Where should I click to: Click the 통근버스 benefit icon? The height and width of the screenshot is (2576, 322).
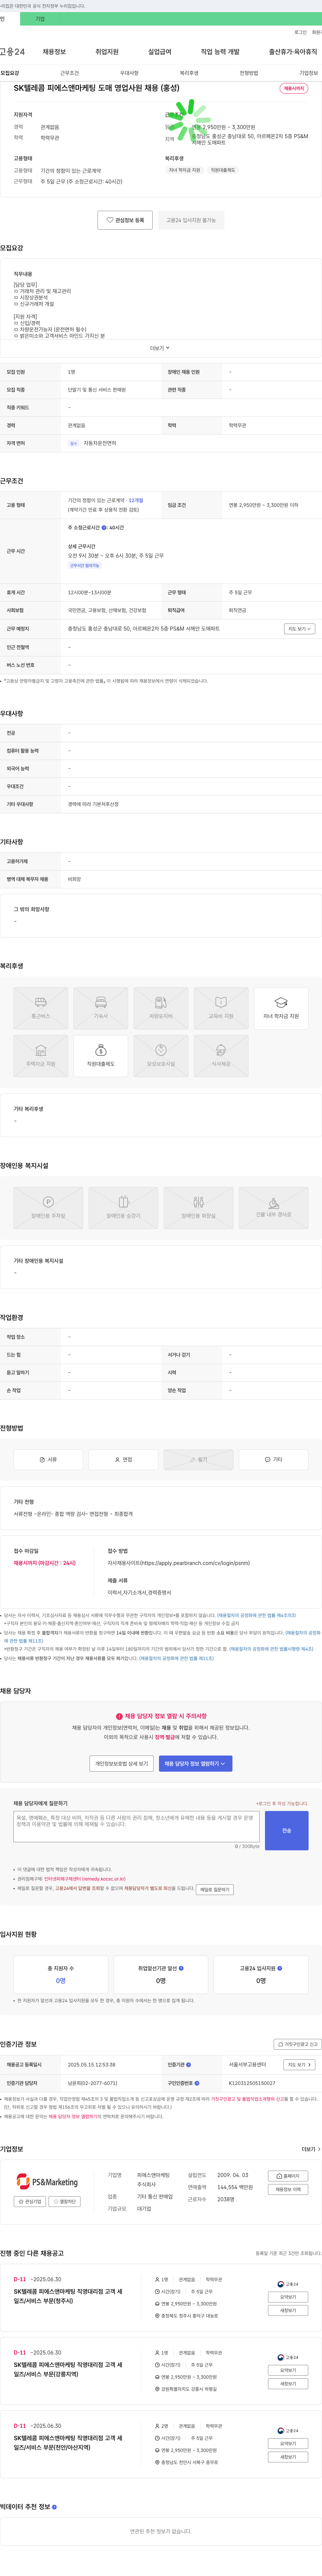[x=41, y=1008]
